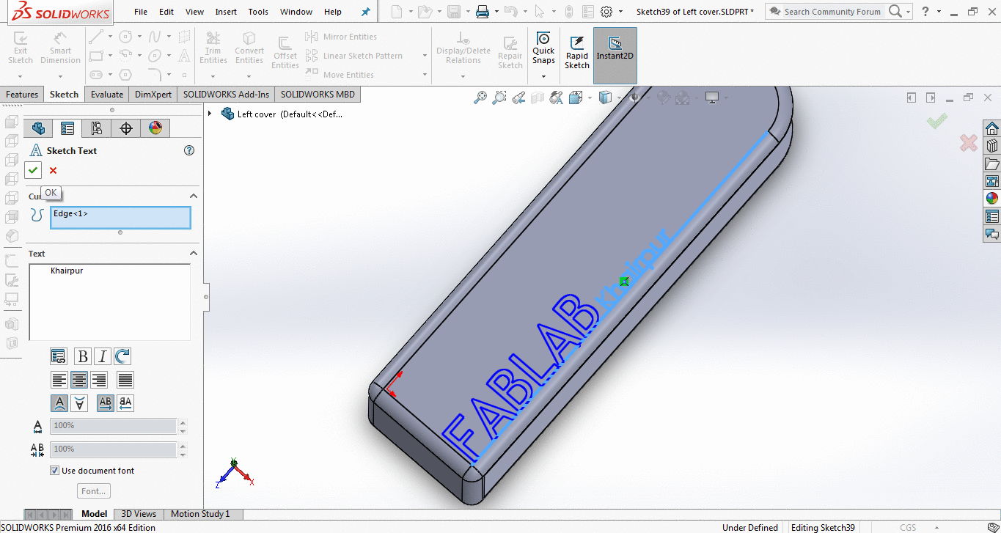Click the Edge<1> curves selection box

(x=120, y=218)
